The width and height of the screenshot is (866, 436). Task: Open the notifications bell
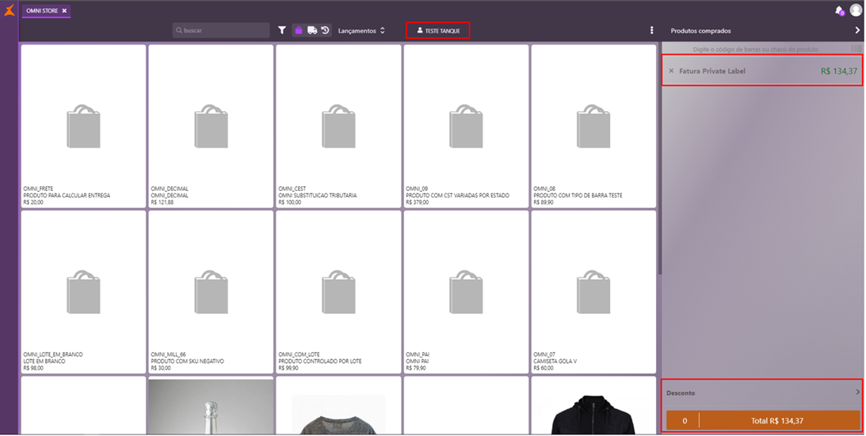[x=840, y=10]
